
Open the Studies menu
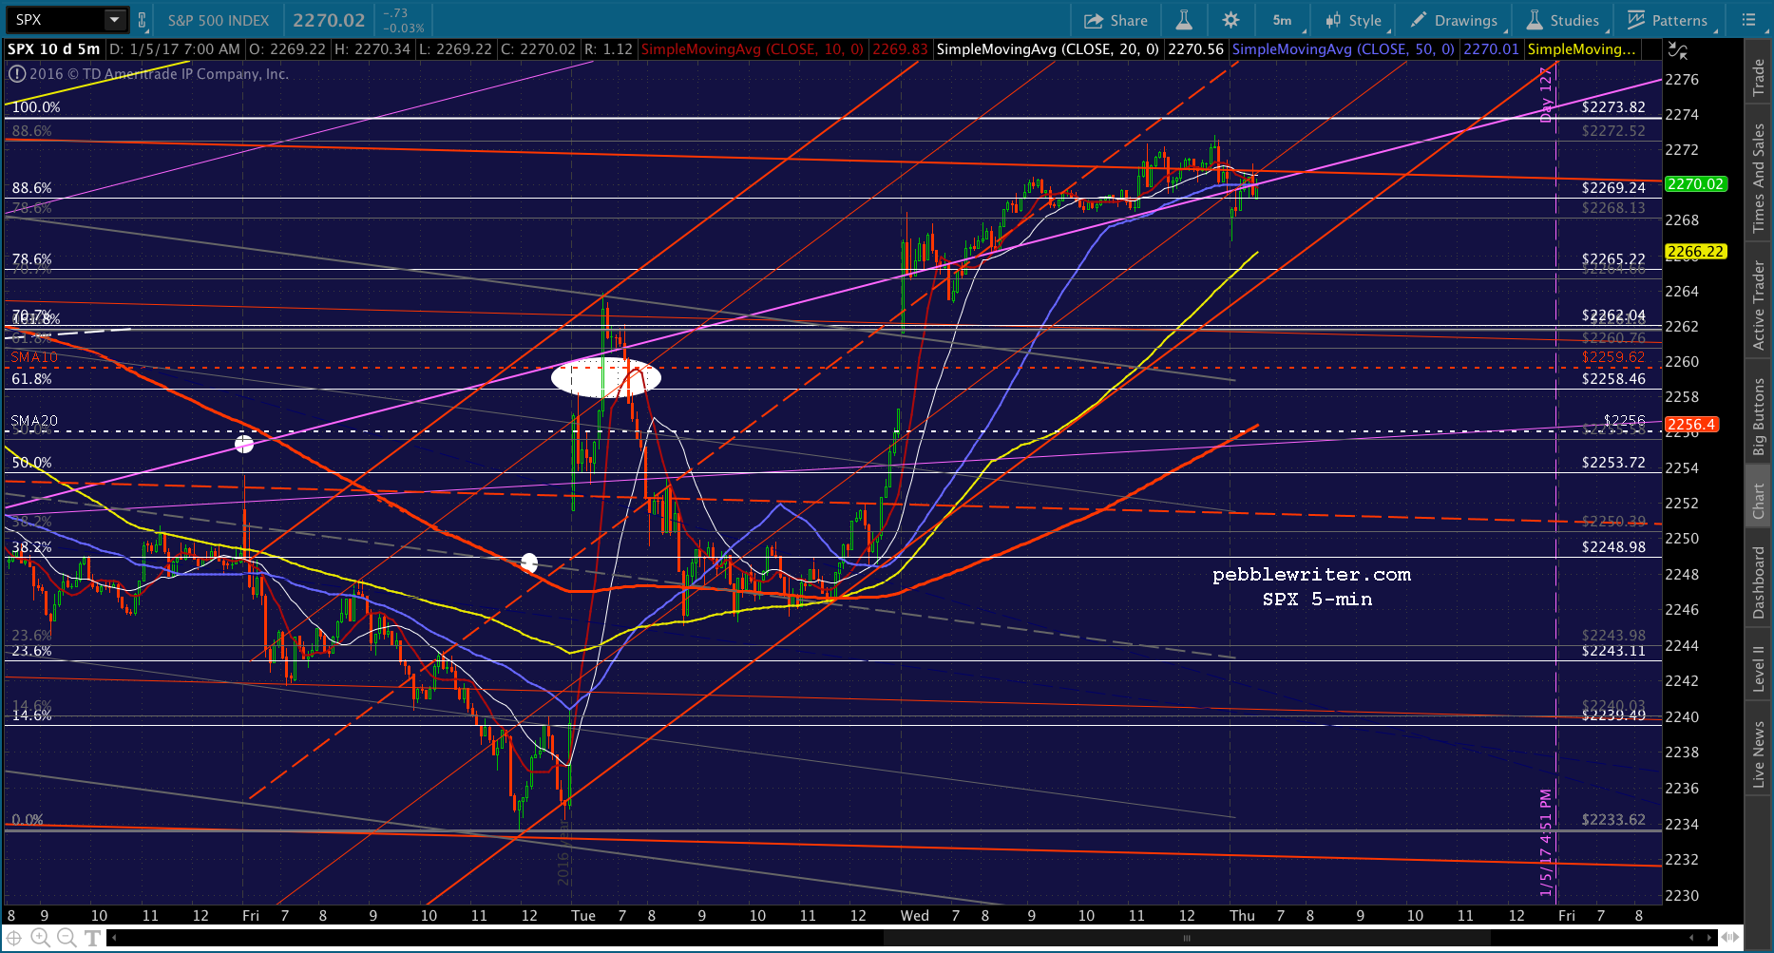pyautogui.click(x=1564, y=20)
